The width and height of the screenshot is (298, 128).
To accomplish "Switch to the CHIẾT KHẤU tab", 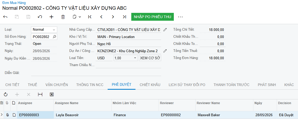I will [x=150, y=85].
